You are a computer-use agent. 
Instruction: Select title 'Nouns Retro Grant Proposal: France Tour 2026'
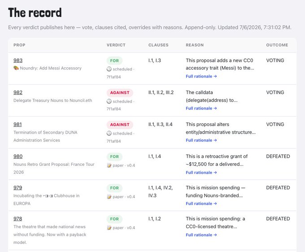pyautogui.click(x=54, y=168)
